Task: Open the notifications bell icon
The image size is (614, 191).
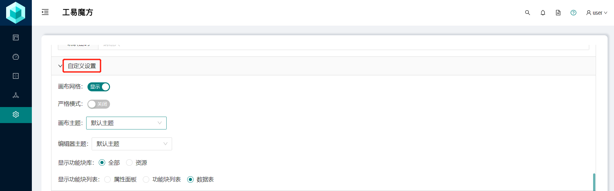Action: point(543,12)
